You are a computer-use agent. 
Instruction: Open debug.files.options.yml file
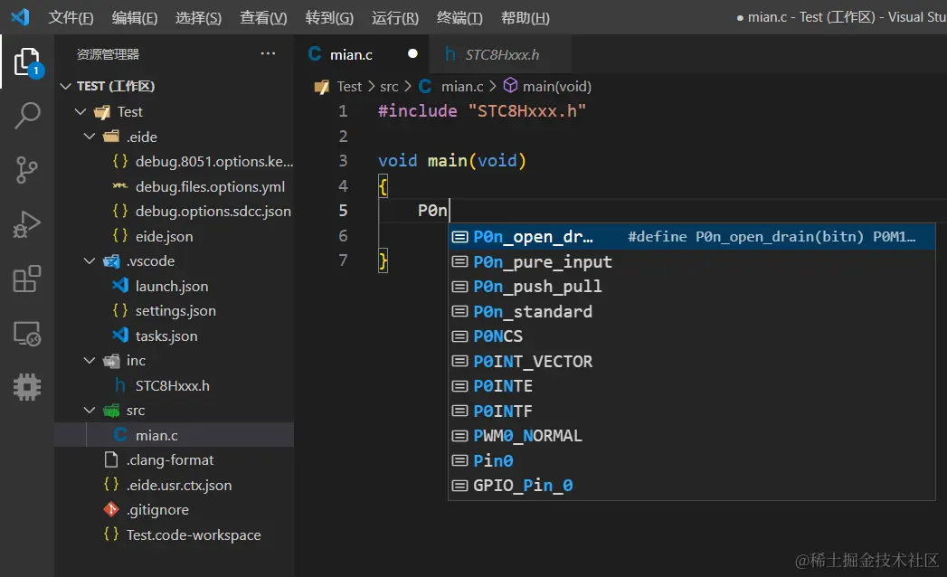174,186
